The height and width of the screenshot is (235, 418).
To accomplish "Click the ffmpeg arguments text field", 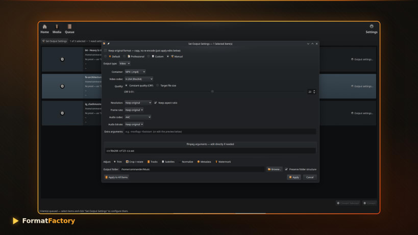I will (210, 150).
